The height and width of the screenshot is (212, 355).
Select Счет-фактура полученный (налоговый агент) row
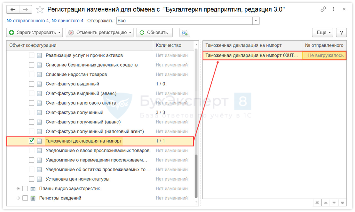[x=100, y=131]
